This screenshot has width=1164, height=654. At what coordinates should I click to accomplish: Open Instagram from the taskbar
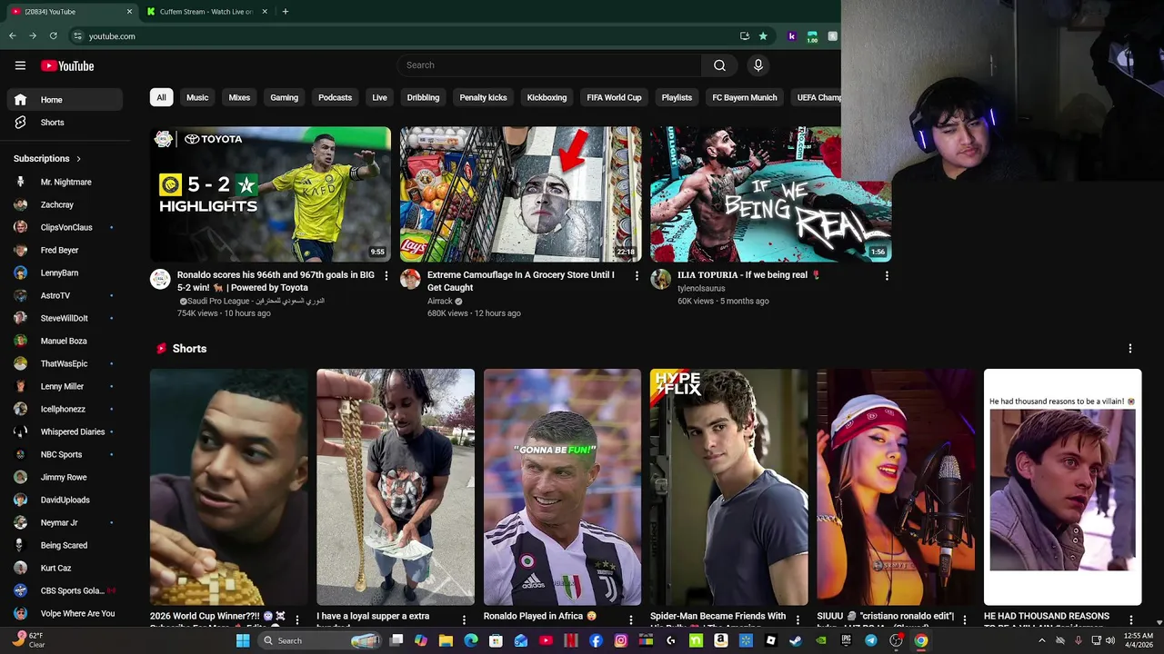click(620, 640)
